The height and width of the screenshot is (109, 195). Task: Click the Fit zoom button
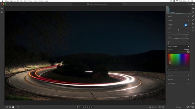(150, 107)
